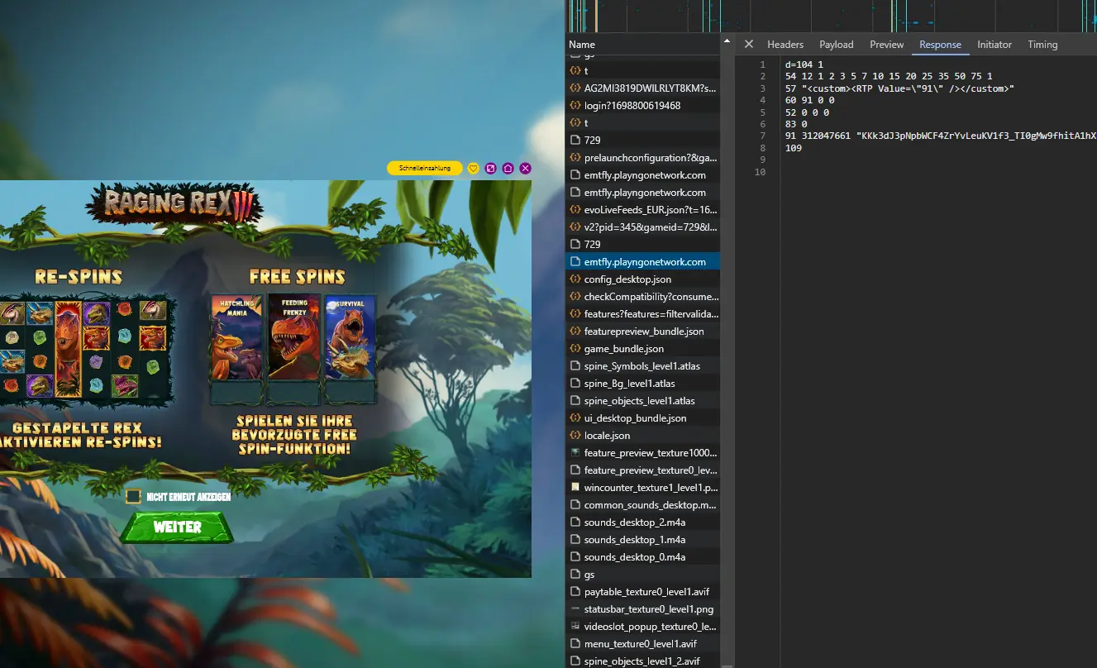
Task: Click the document icon beside sounds_desktop_2.m4a
Action: (575, 522)
